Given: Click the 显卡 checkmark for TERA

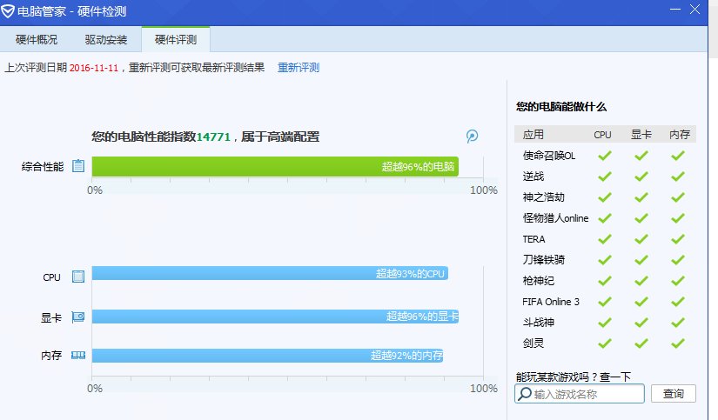Looking at the screenshot, I should pyautogui.click(x=641, y=239).
